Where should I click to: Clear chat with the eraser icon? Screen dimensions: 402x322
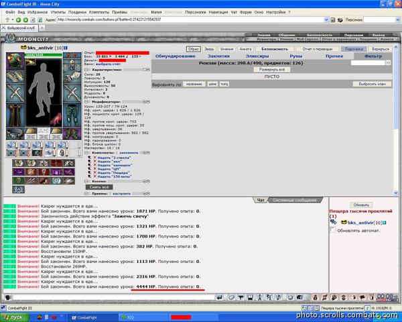232,297
